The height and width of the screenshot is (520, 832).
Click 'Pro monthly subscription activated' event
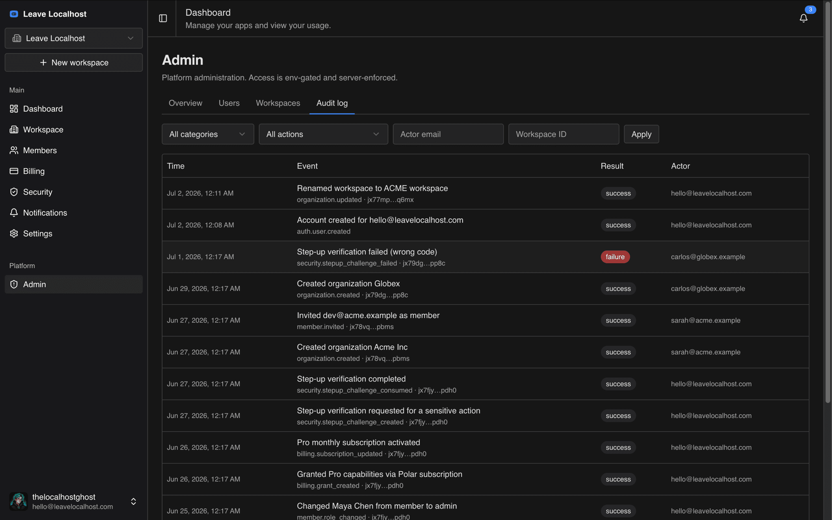(x=358, y=442)
